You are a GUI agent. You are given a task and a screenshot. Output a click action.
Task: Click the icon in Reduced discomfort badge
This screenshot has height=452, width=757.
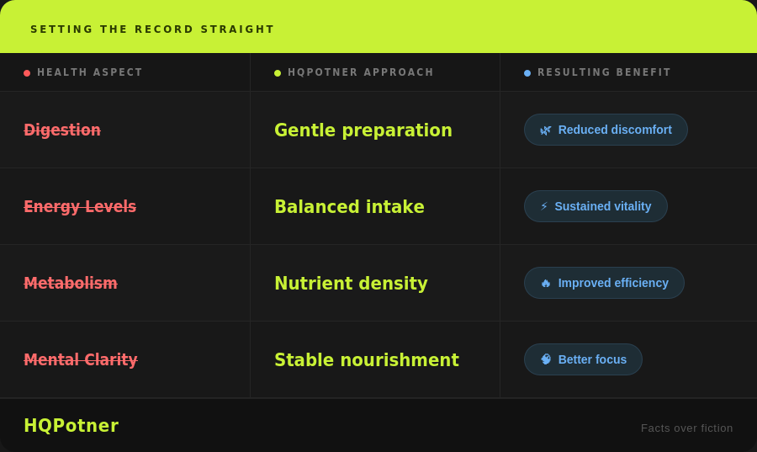click(546, 130)
